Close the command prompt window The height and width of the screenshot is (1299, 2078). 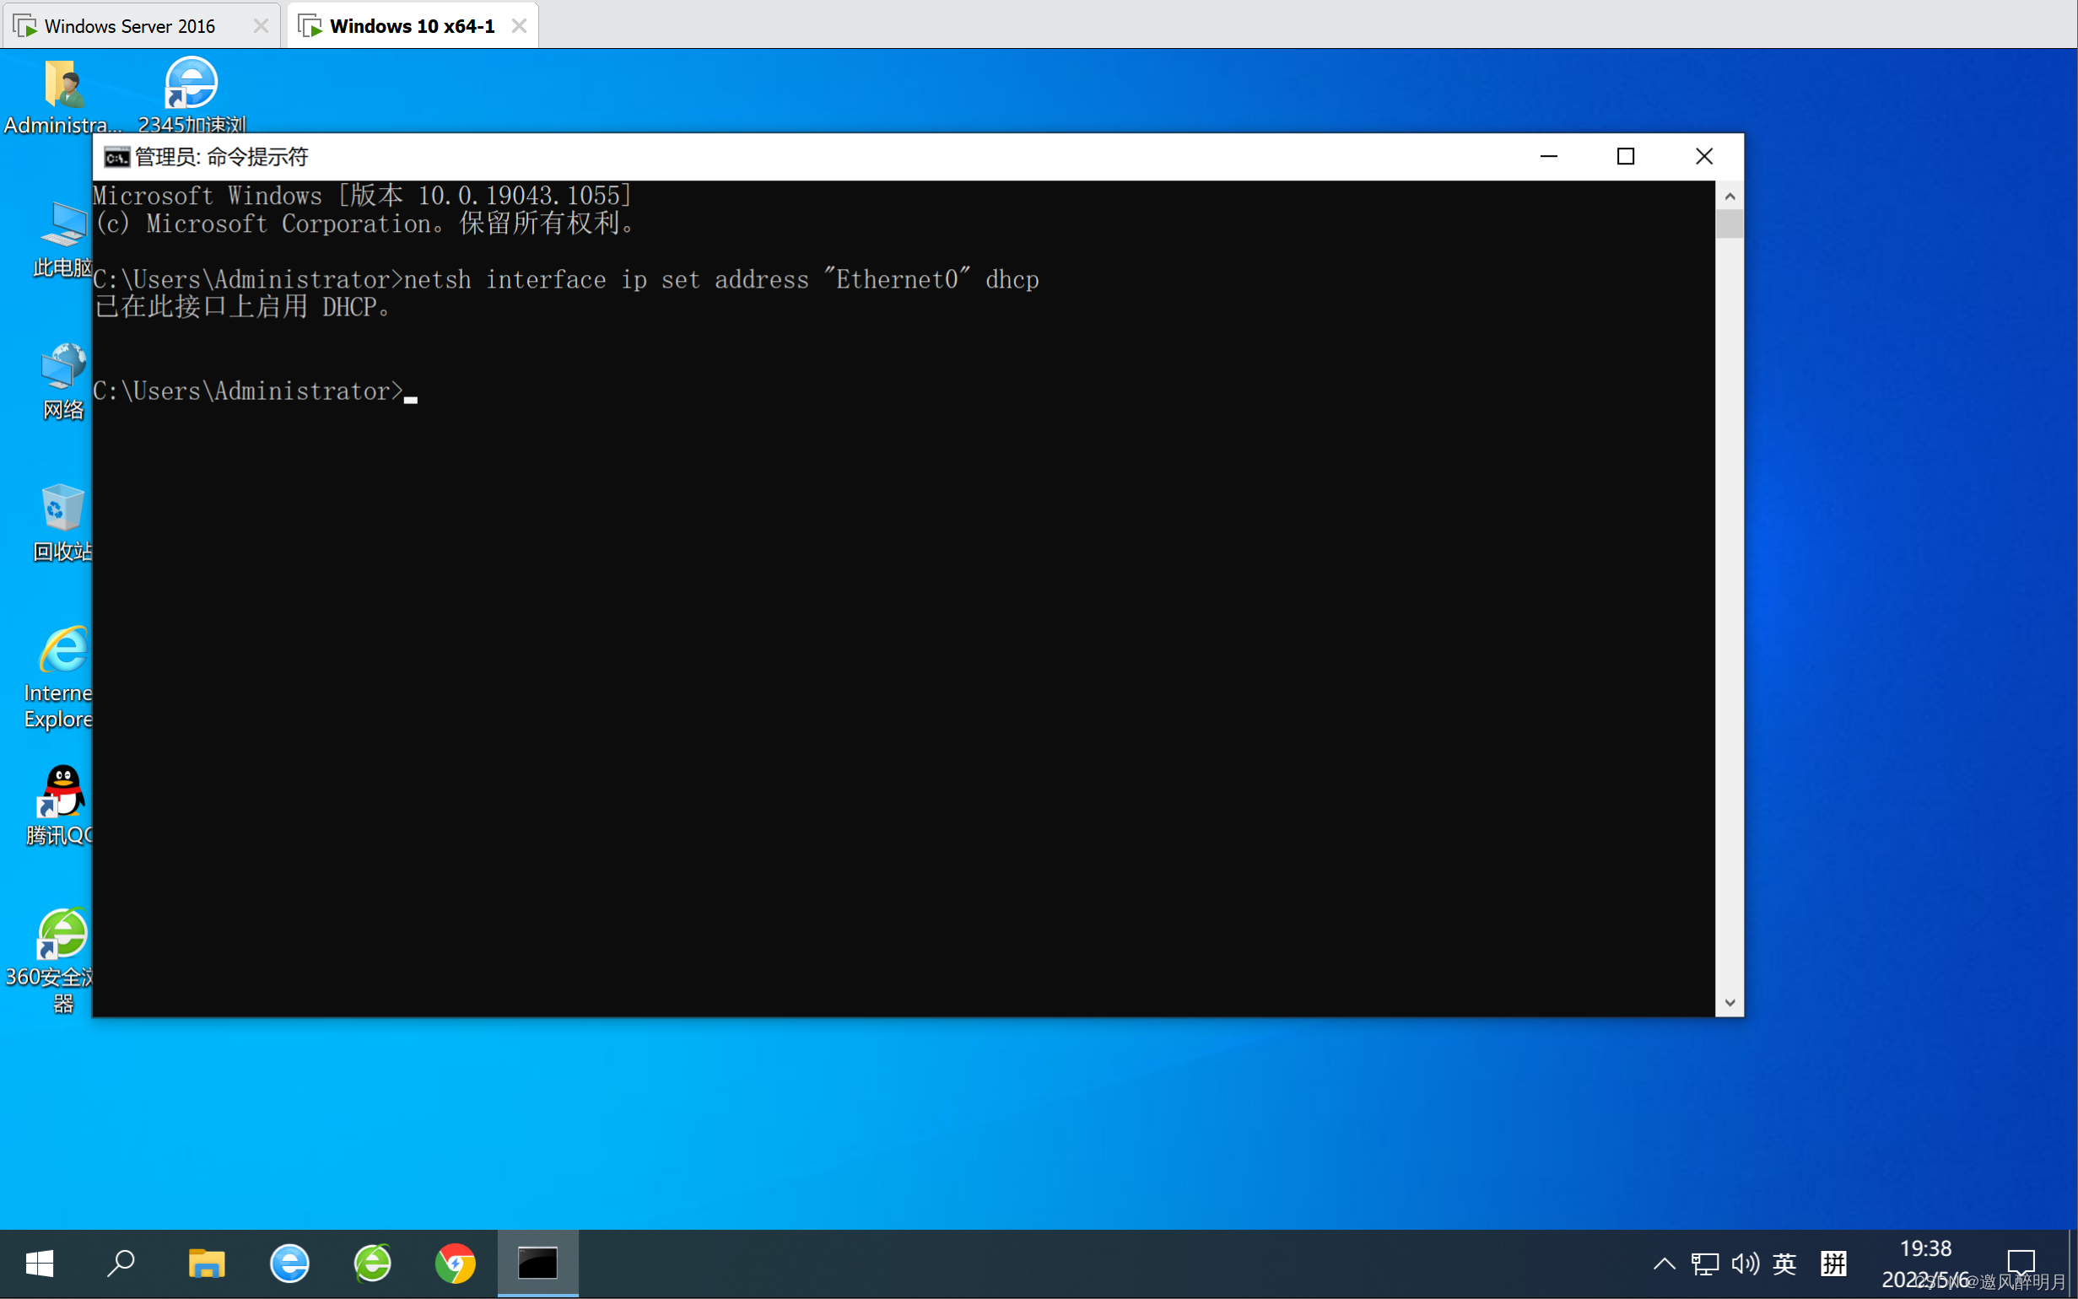[x=1703, y=156]
